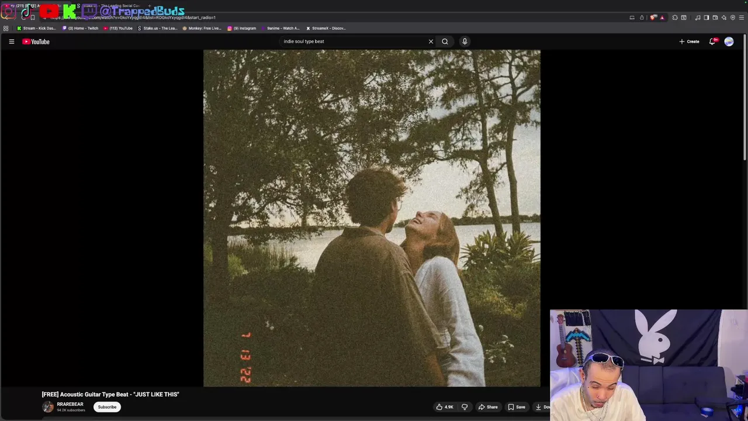
Task: Open the browser main menu
Action: click(742, 18)
